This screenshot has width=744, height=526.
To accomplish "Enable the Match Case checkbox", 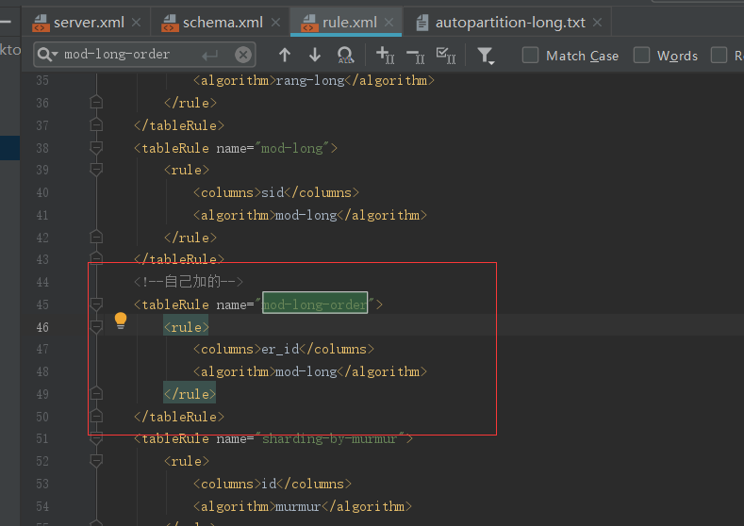I will tap(531, 56).
